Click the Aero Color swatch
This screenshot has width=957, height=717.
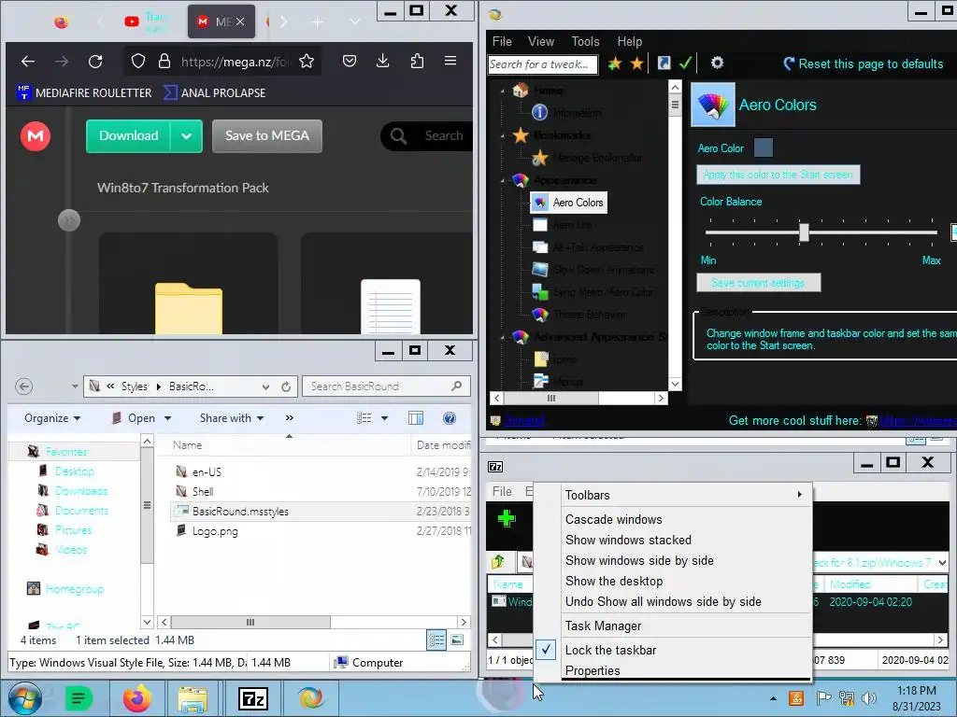[x=763, y=148]
